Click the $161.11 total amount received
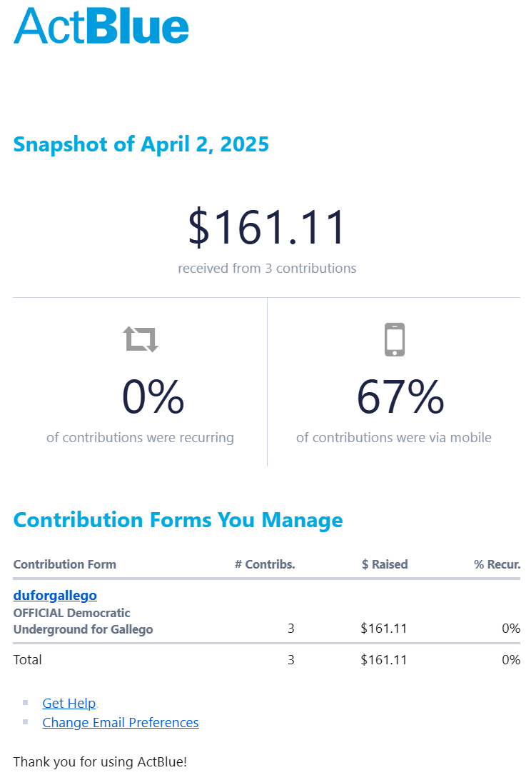 (x=267, y=228)
